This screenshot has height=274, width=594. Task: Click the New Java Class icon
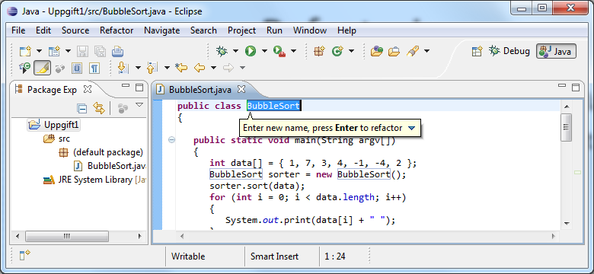(x=337, y=51)
